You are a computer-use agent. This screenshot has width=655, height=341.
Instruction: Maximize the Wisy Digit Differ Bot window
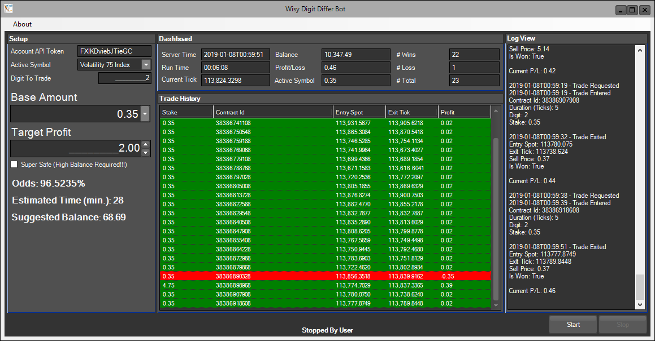click(x=632, y=10)
